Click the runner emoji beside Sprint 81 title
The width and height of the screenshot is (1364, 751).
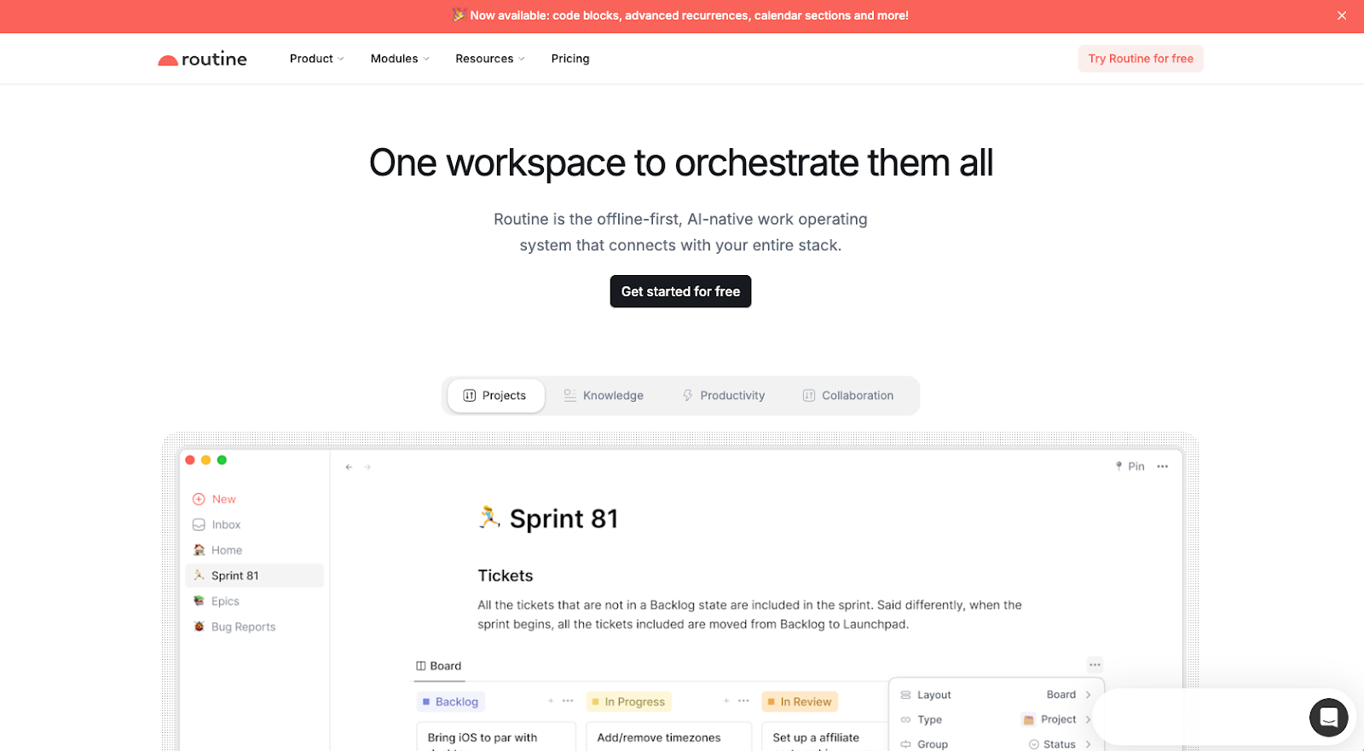(489, 517)
